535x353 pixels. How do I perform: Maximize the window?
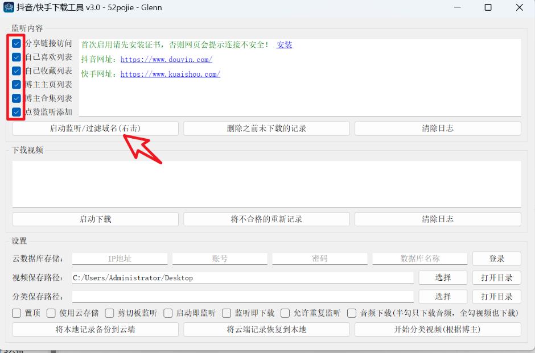[488, 7]
